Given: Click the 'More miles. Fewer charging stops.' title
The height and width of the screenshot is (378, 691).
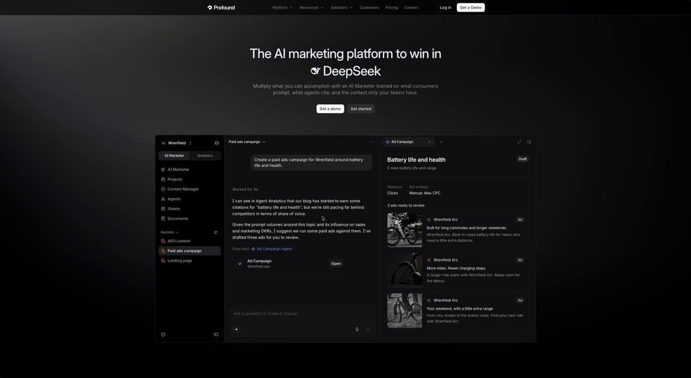Looking at the screenshot, I should click(456, 268).
